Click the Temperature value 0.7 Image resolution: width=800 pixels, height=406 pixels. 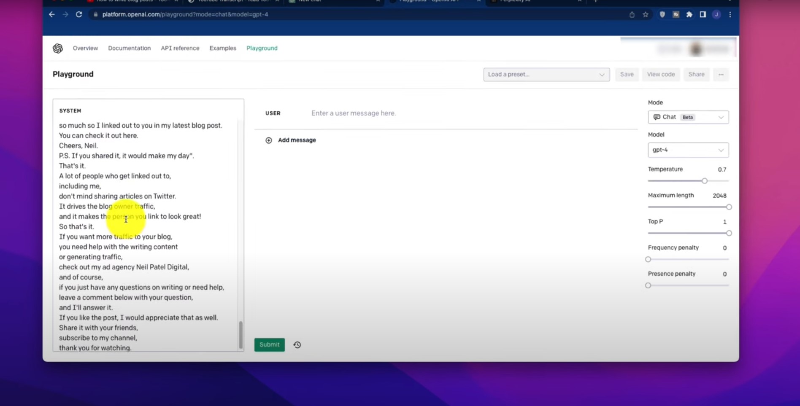point(722,169)
